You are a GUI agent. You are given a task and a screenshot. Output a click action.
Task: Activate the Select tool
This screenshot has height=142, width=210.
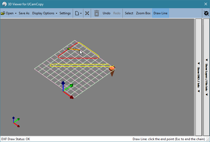[129, 13]
